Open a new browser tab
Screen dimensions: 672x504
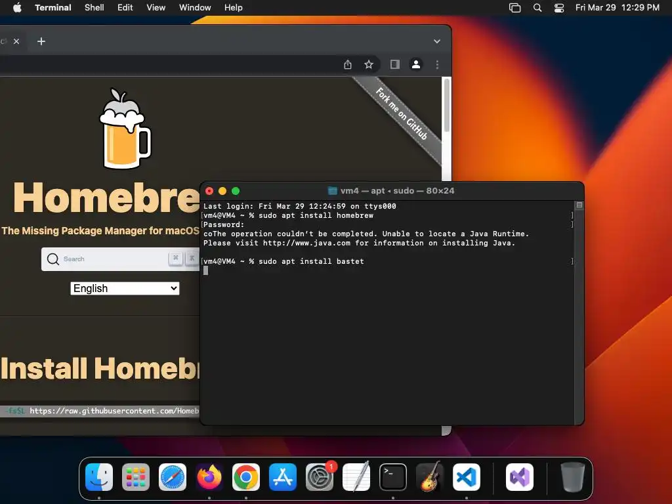41,41
